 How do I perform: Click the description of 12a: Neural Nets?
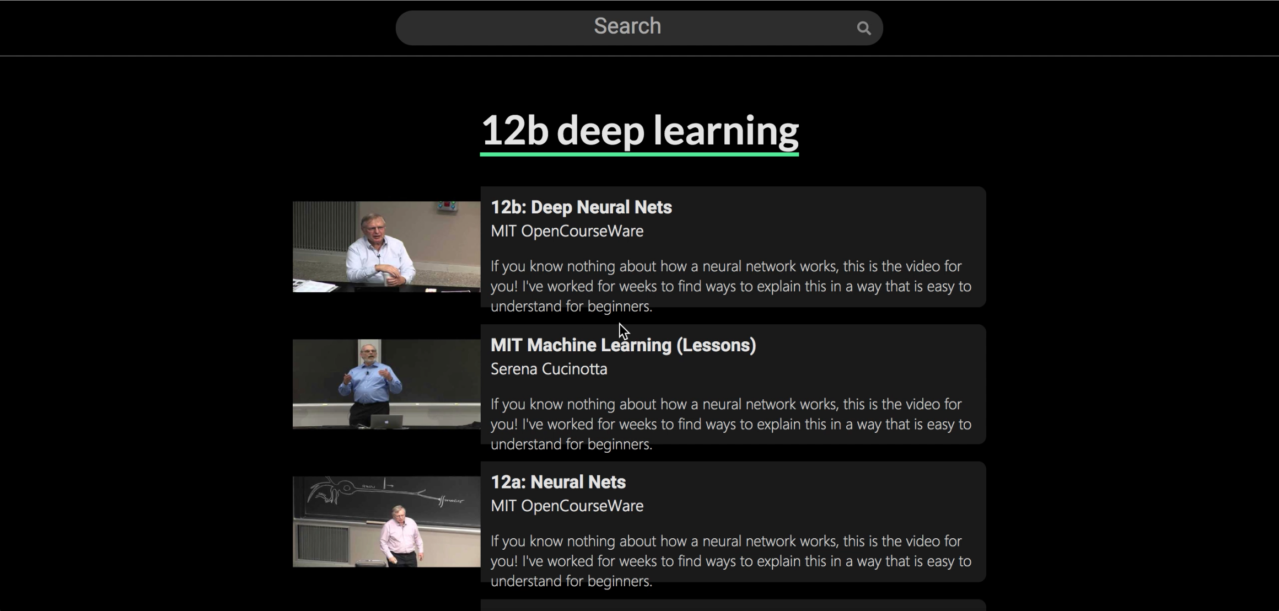(x=730, y=561)
